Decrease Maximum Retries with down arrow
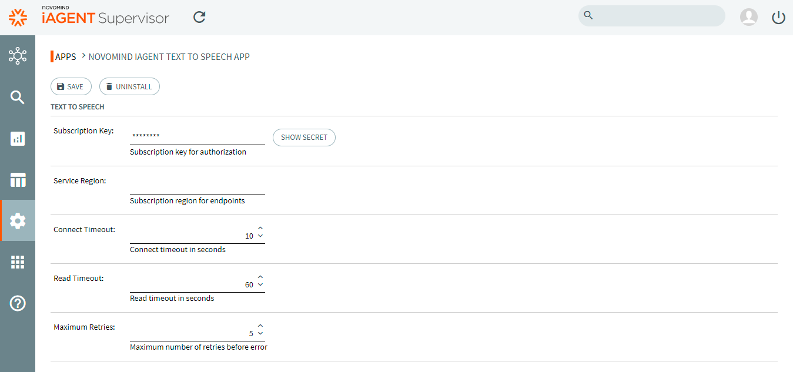This screenshot has height=372, width=793. click(260, 333)
